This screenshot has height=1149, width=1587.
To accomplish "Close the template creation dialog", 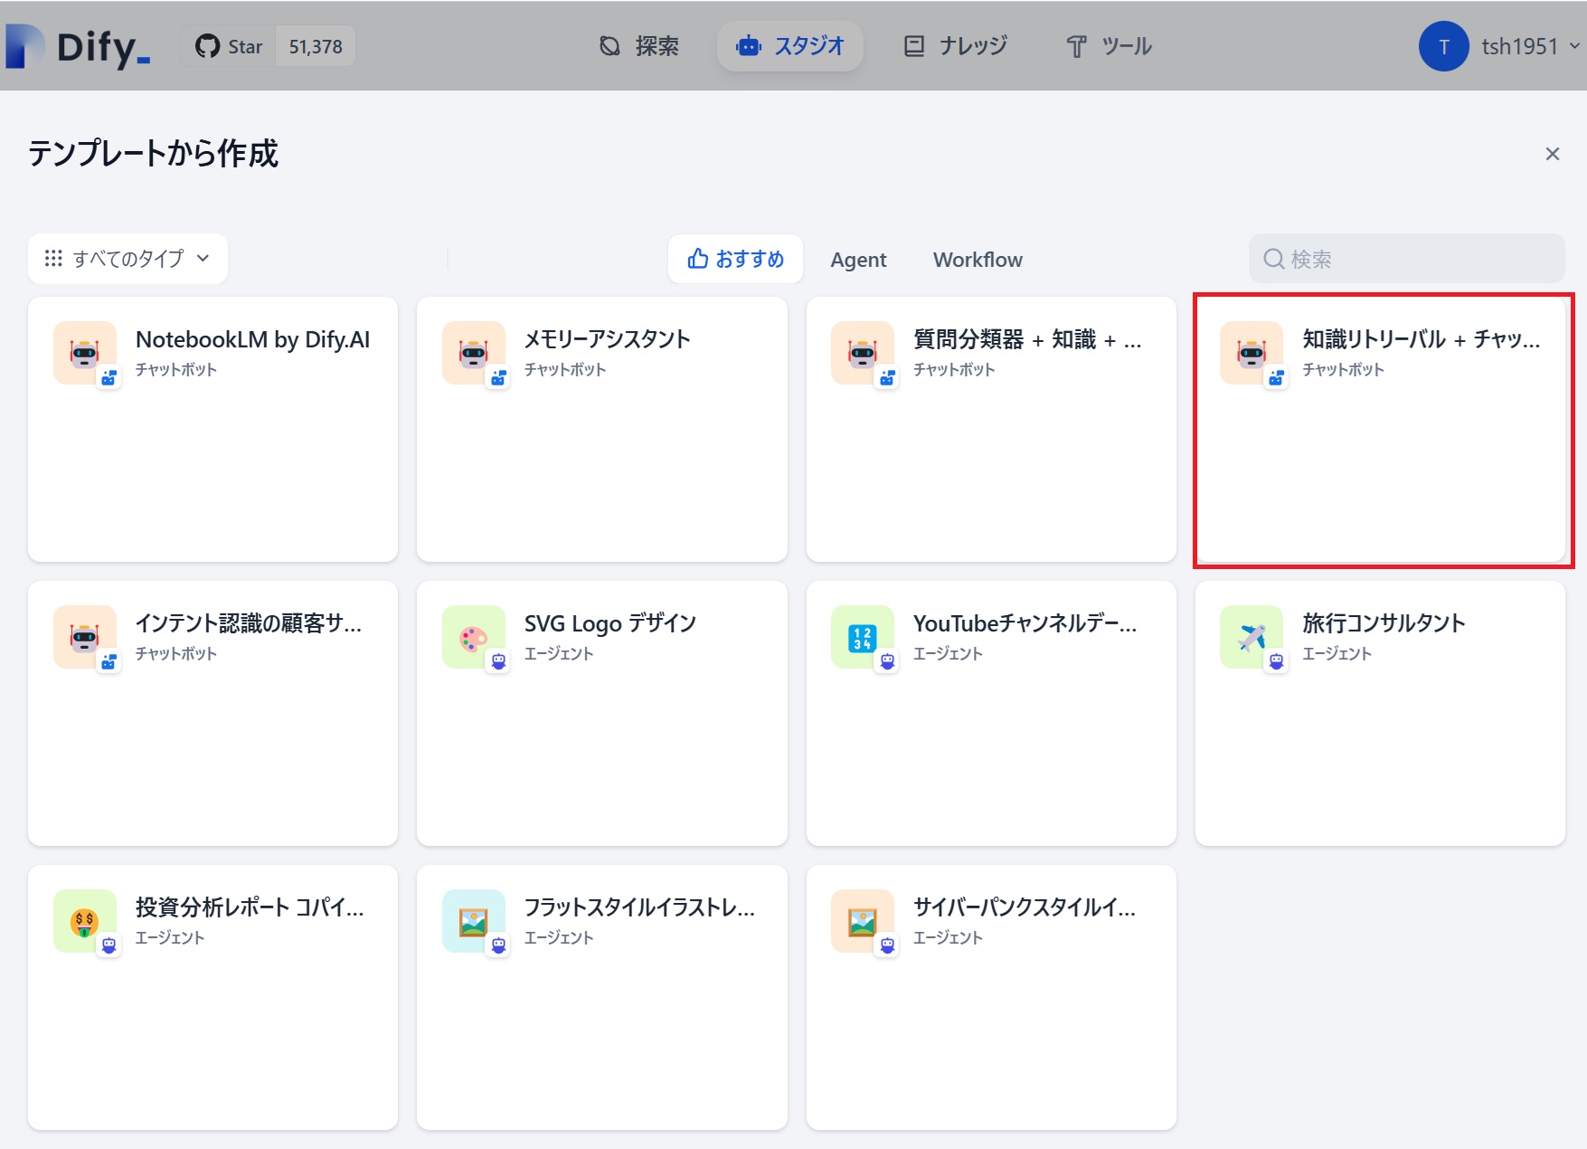I will (1552, 154).
